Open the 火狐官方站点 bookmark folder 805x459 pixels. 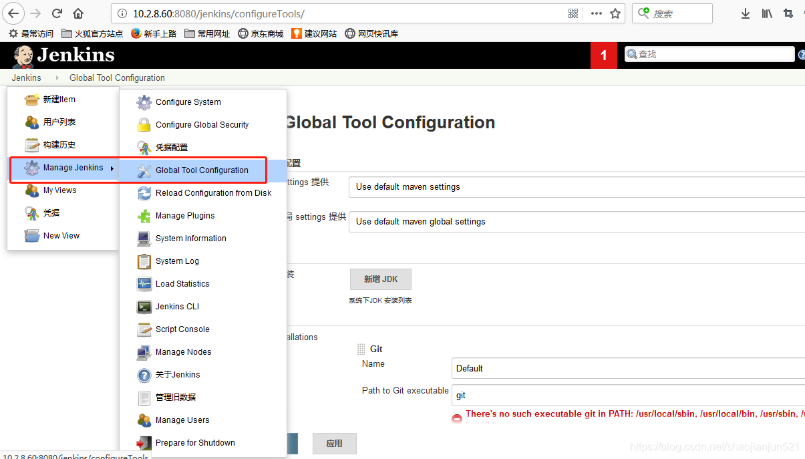coord(92,33)
